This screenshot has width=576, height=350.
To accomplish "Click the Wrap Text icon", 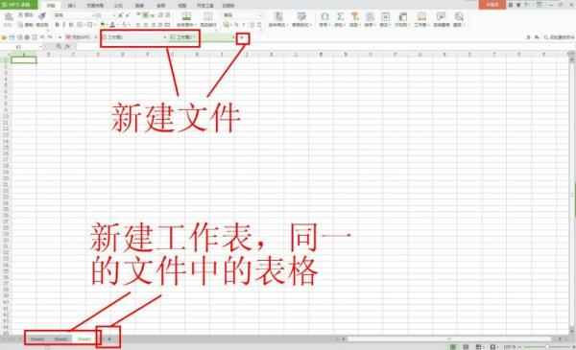I will pyautogui.click(x=208, y=16).
